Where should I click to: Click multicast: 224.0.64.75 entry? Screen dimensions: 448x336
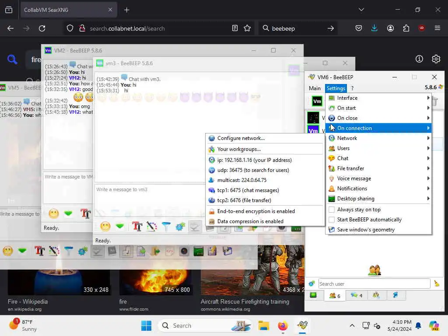[x=265, y=180]
